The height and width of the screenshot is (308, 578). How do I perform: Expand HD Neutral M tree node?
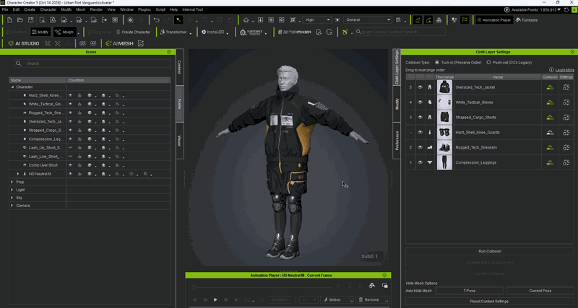tap(17, 174)
